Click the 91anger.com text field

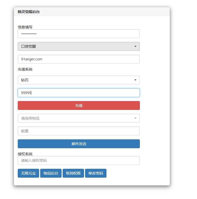[79, 59]
